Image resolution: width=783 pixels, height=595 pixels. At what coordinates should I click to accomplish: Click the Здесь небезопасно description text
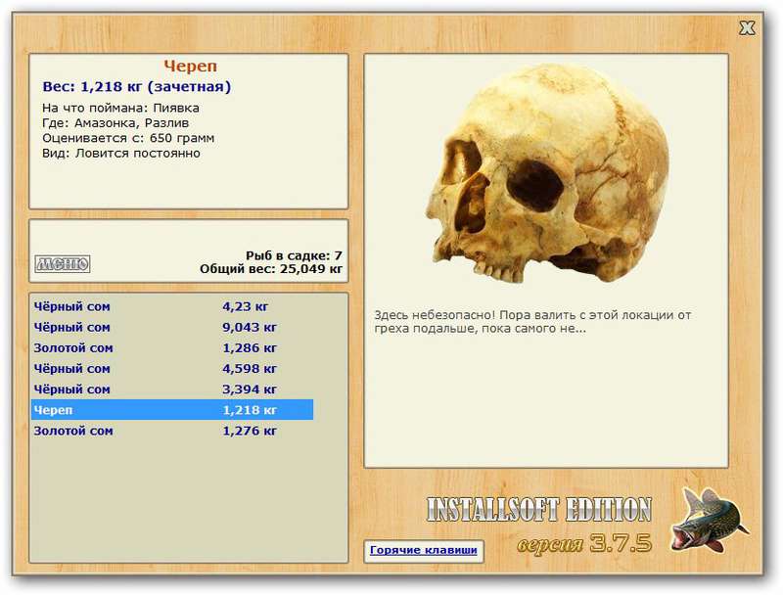(x=532, y=322)
